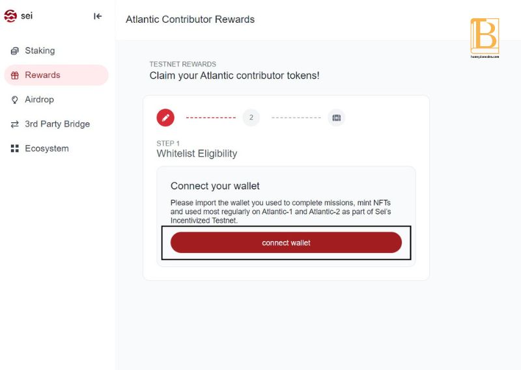The image size is (521, 370).
Task: Select step 2 circle indicator
Action: coord(251,118)
